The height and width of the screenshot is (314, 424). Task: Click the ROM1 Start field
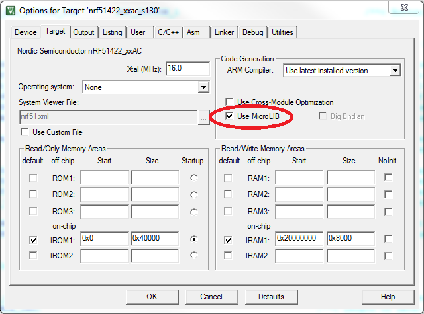pyautogui.click(x=105, y=177)
